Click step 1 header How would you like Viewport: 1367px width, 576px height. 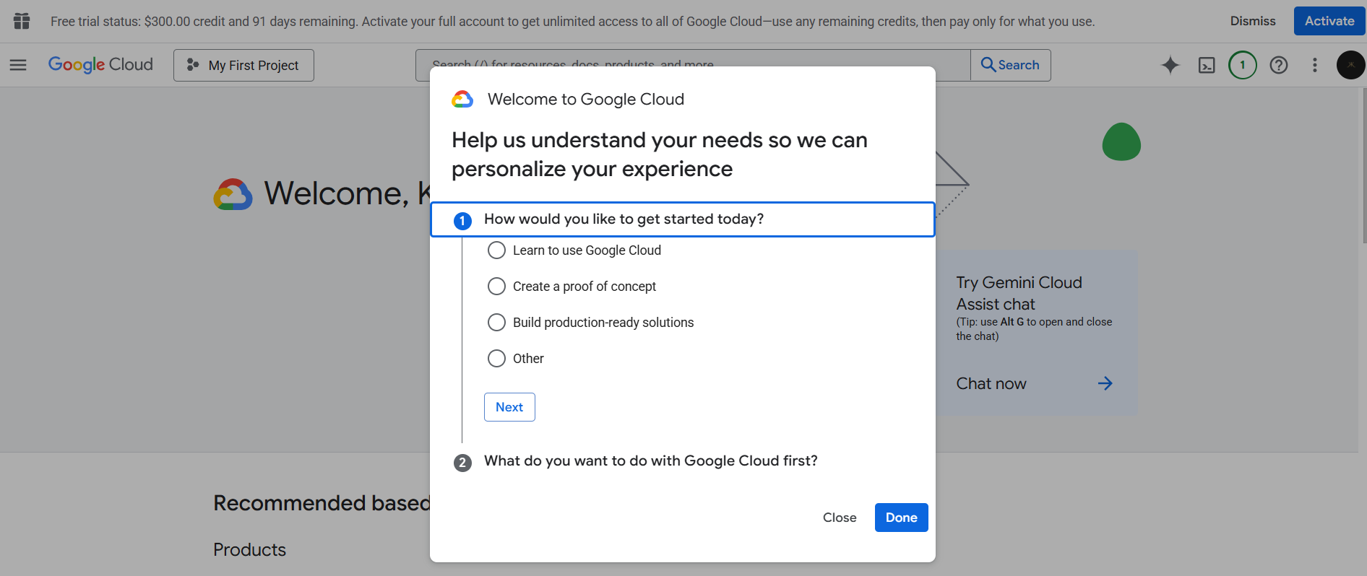click(683, 219)
